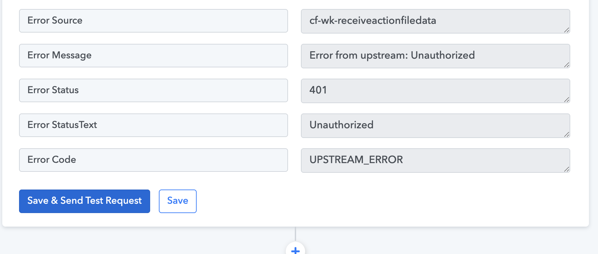Click the connector line above the plus button
Image resolution: width=598 pixels, height=254 pixels.
(x=295, y=234)
